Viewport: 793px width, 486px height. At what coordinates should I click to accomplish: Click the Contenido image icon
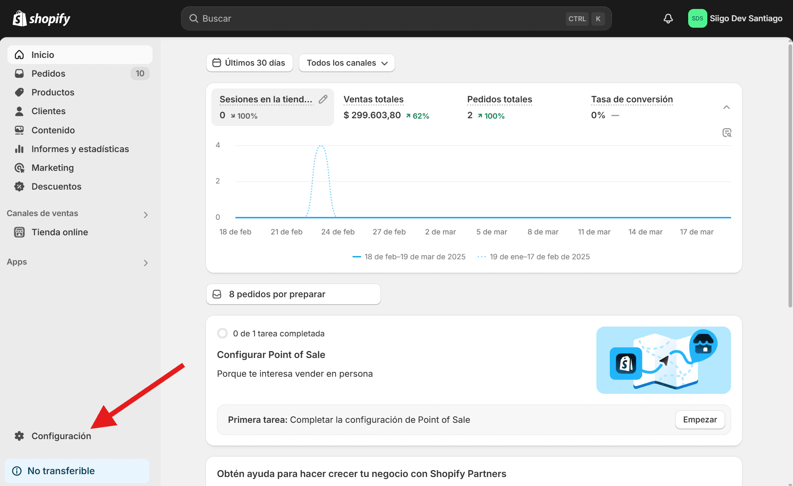[x=19, y=130]
